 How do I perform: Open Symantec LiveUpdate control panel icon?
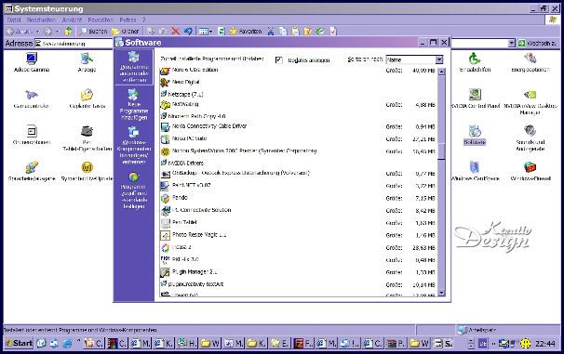tap(87, 172)
